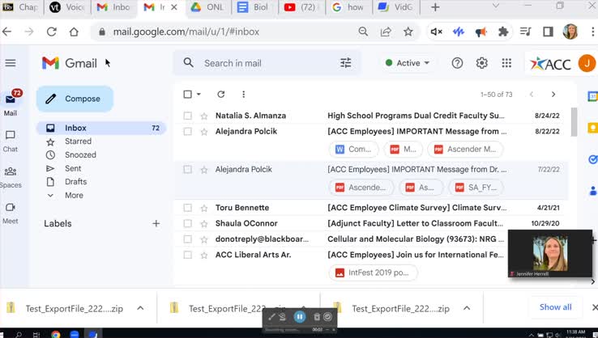Mute the site with speaker icon
The height and width of the screenshot is (338, 598).
coord(436,32)
